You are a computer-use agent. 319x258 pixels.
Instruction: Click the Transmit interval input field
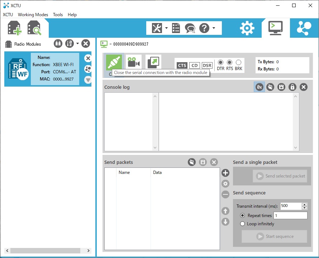point(291,206)
